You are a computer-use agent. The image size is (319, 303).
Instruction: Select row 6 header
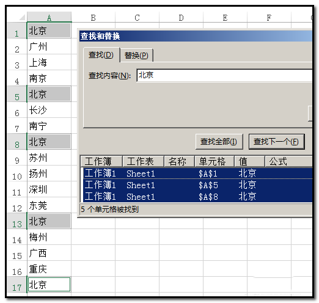pyautogui.click(x=17, y=110)
